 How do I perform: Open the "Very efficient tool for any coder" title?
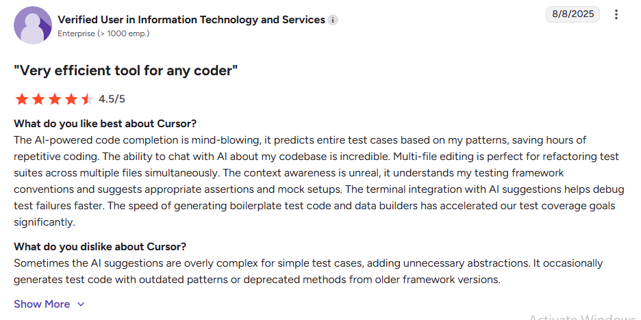tap(125, 70)
